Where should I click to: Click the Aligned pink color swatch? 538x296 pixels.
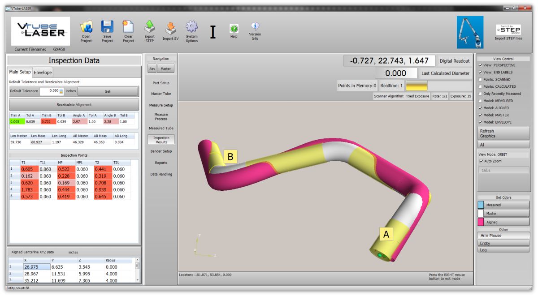point(481,222)
